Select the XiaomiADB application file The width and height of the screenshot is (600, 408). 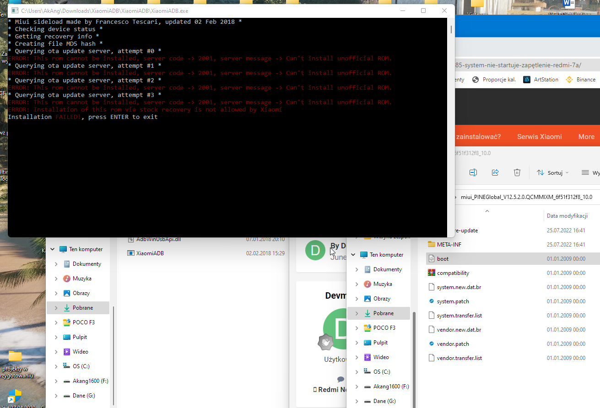(x=150, y=253)
